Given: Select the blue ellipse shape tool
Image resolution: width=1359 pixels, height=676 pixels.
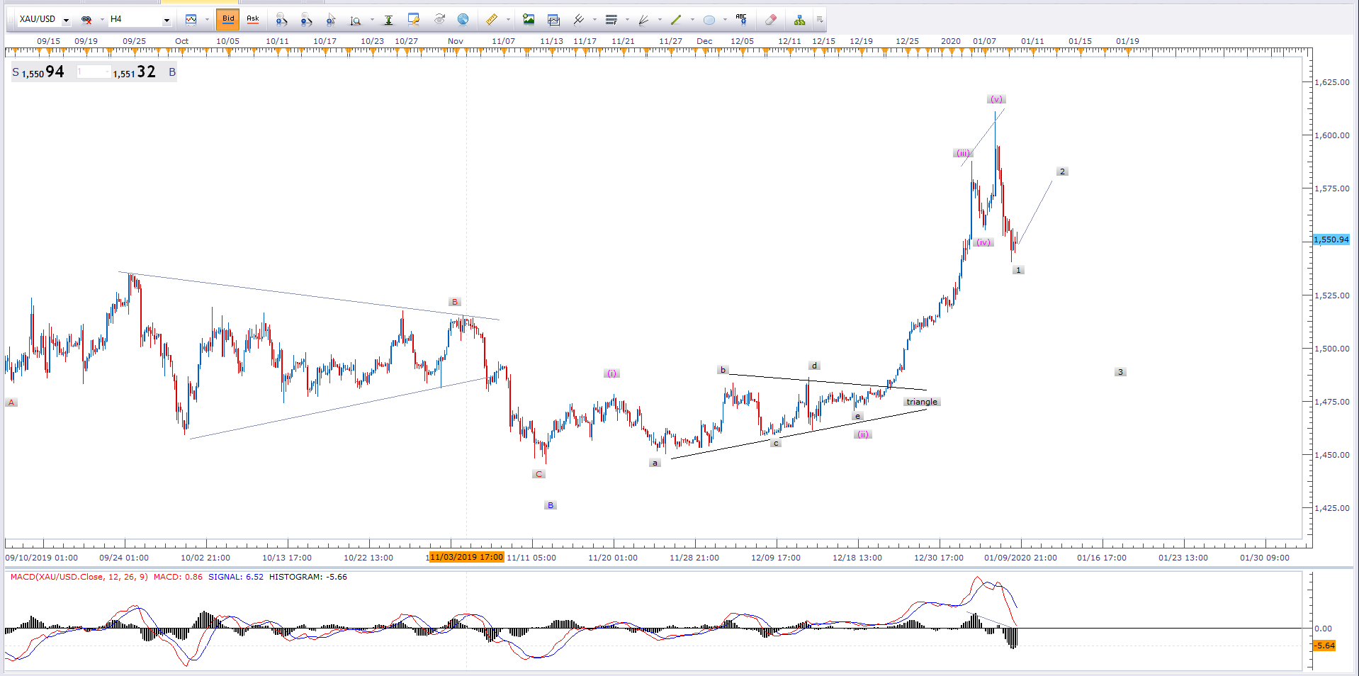Looking at the screenshot, I should point(709,20).
